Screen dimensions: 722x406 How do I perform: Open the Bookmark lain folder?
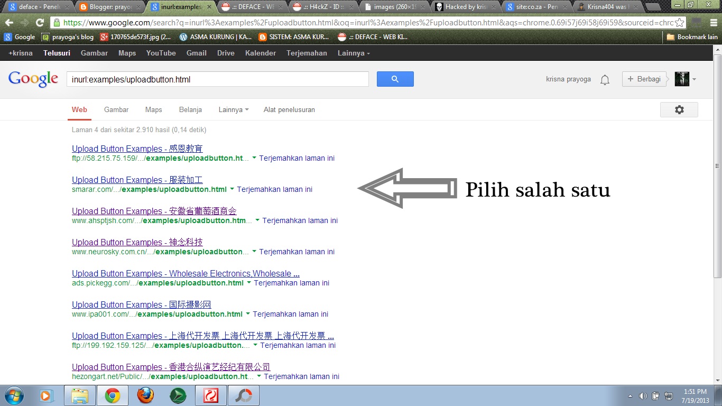692,37
